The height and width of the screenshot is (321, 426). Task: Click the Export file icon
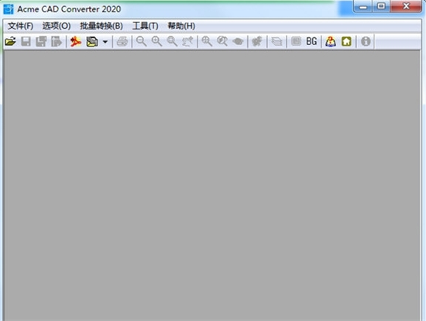pyautogui.click(x=57, y=42)
